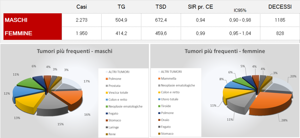Click the "Tumori più frequenti - maschi" chart title
The image size is (300, 138).
[x=75, y=51]
